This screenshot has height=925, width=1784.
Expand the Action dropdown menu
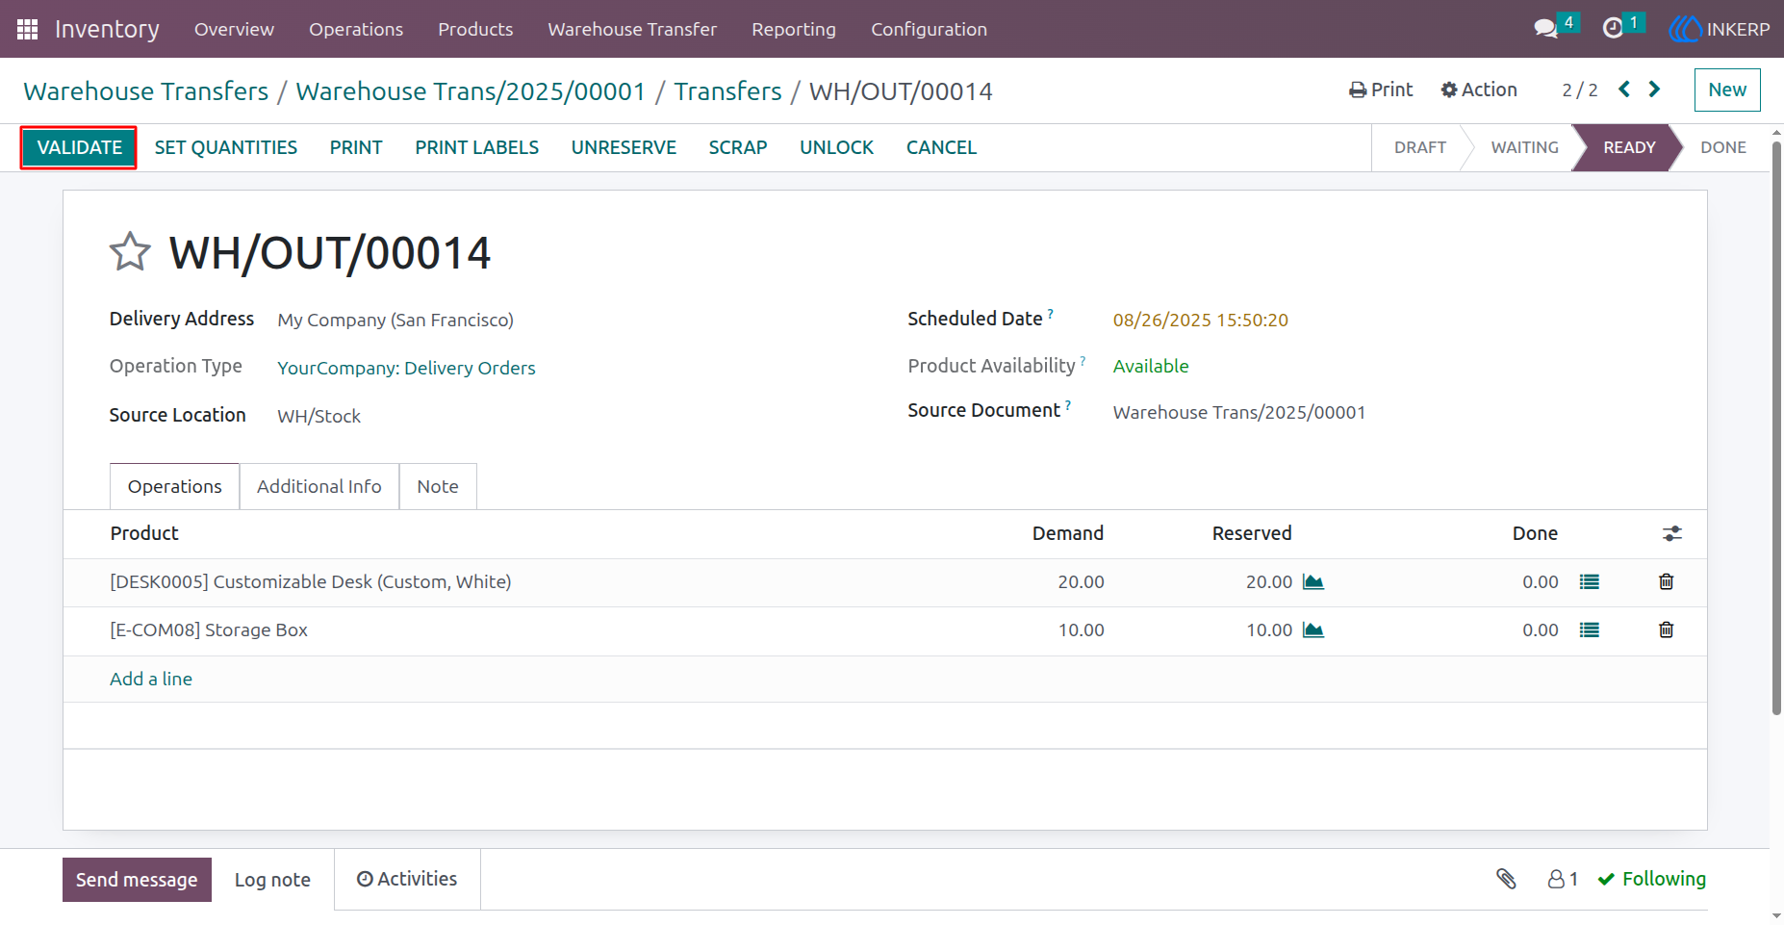[x=1479, y=90]
